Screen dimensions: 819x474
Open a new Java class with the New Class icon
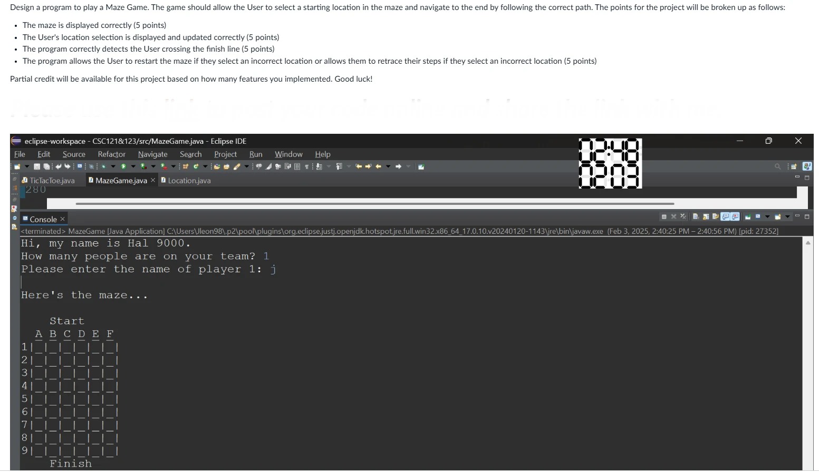pyautogui.click(x=195, y=166)
